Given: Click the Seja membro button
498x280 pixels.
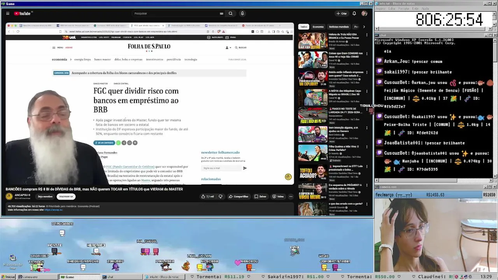Looking at the screenshot, I should pyautogui.click(x=45, y=196).
